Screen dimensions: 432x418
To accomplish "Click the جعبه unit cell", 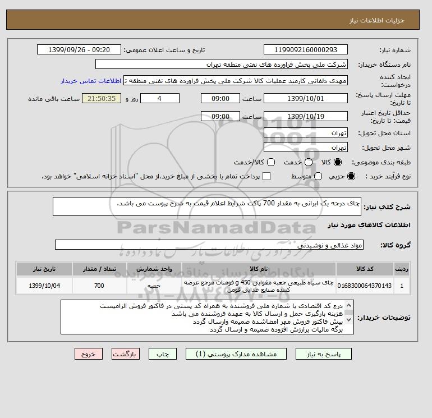I will [x=154, y=286].
